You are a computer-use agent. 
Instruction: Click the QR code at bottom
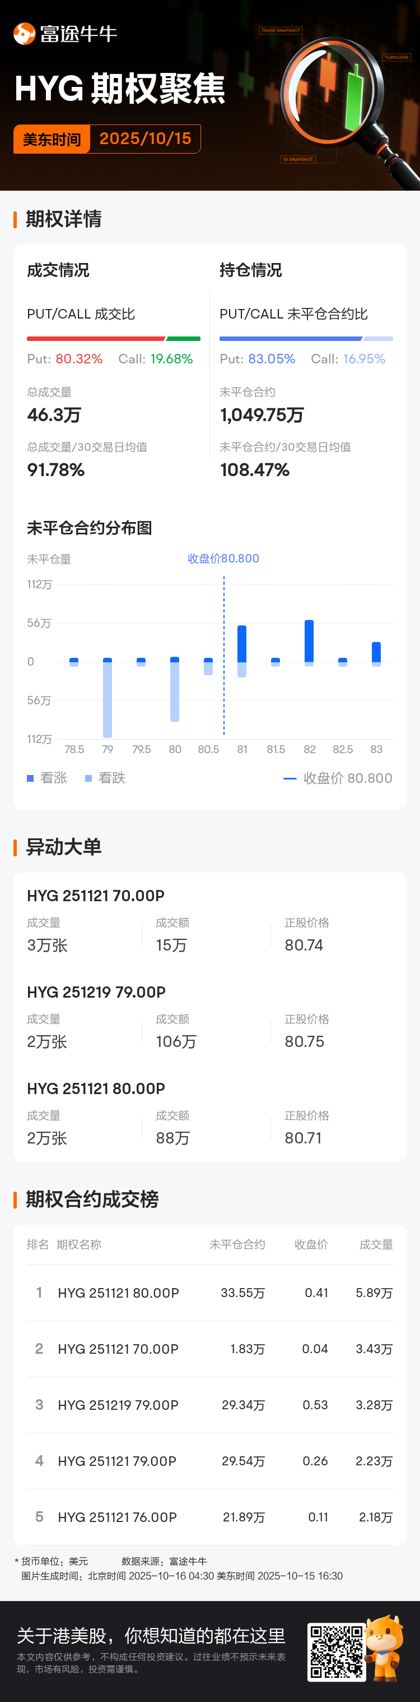[x=336, y=1652]
